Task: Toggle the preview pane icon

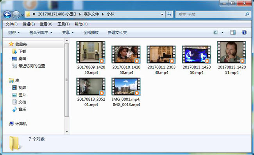Action: coord(233,32)
